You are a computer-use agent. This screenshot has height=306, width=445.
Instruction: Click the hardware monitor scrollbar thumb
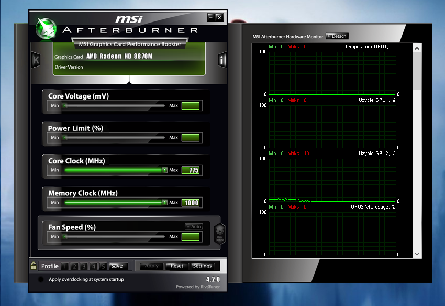417,71
